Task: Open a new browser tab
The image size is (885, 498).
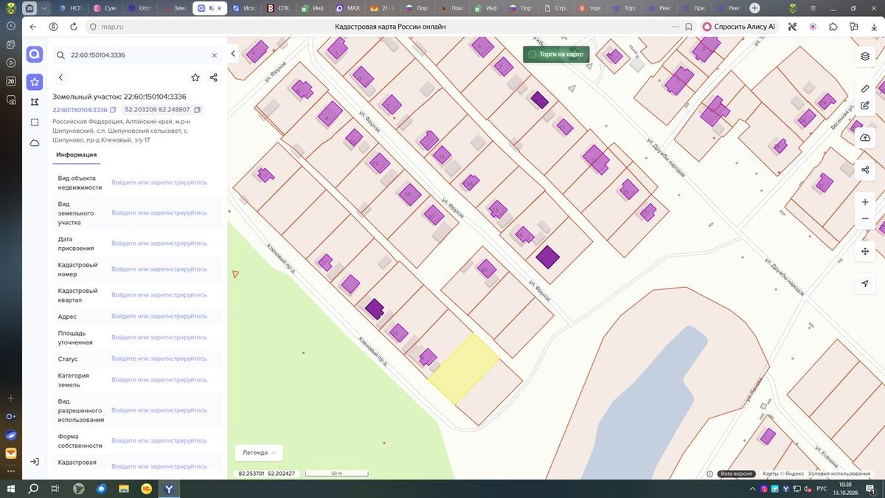Action: pyautogui.click(x=754, y=8)
